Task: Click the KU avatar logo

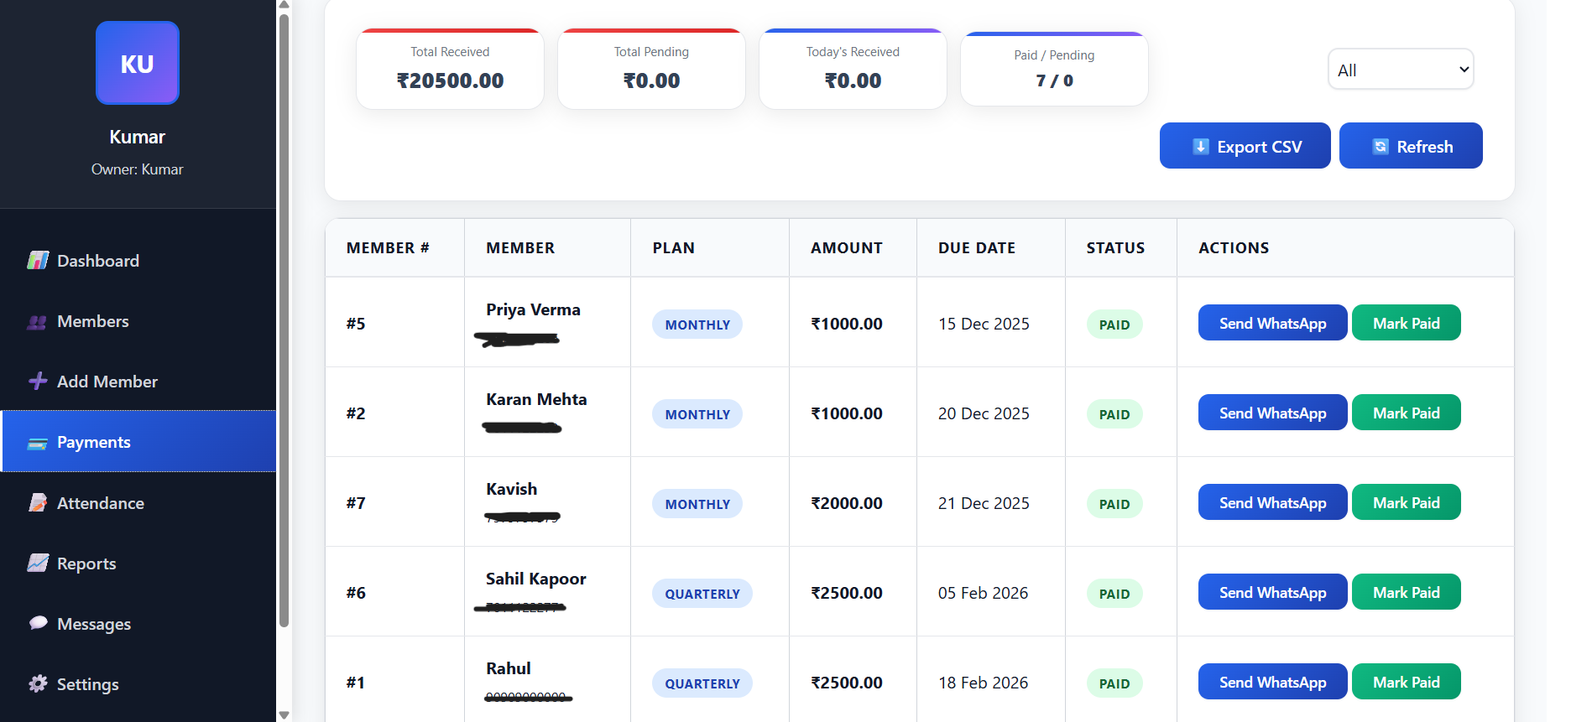Action: (138, 63)
